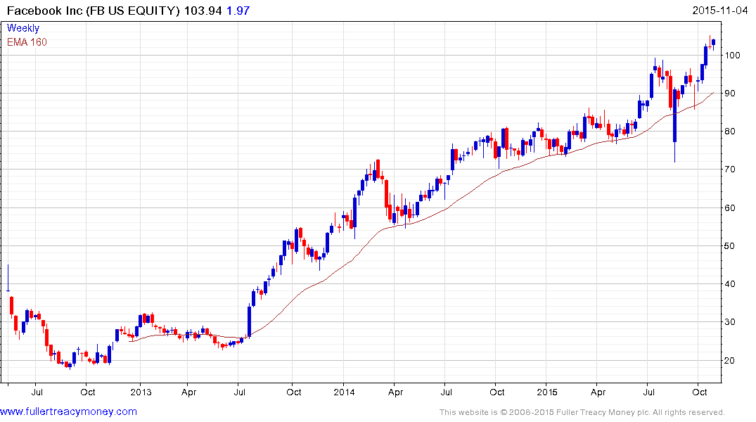The image size is (756, 422).
Task: Open the www.fullertreacymoney.com link
Action: coord(68,411)
